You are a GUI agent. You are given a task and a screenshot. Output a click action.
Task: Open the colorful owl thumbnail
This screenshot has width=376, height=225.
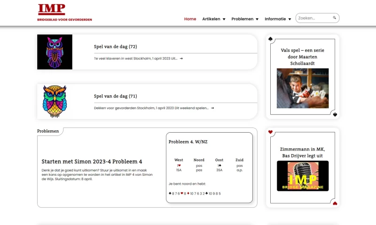[55, 101]
